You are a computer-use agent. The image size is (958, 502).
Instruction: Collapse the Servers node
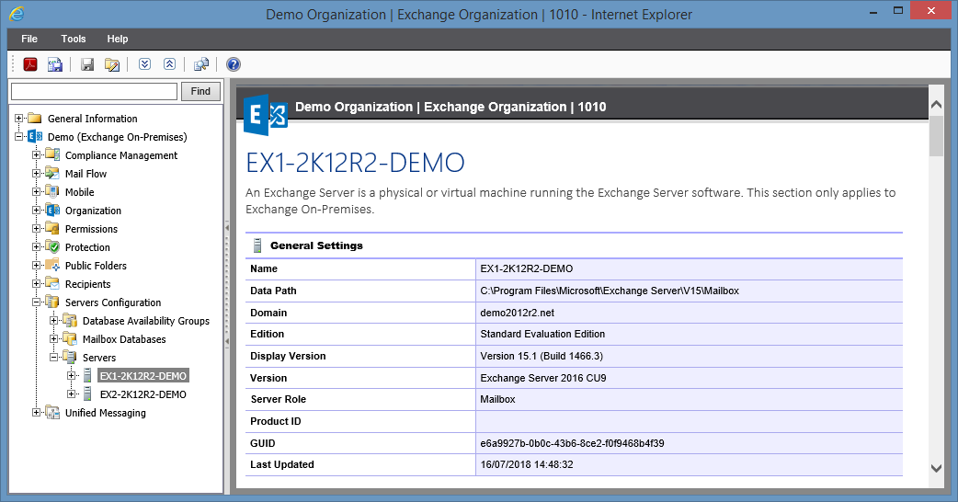(x=53, y=357)
